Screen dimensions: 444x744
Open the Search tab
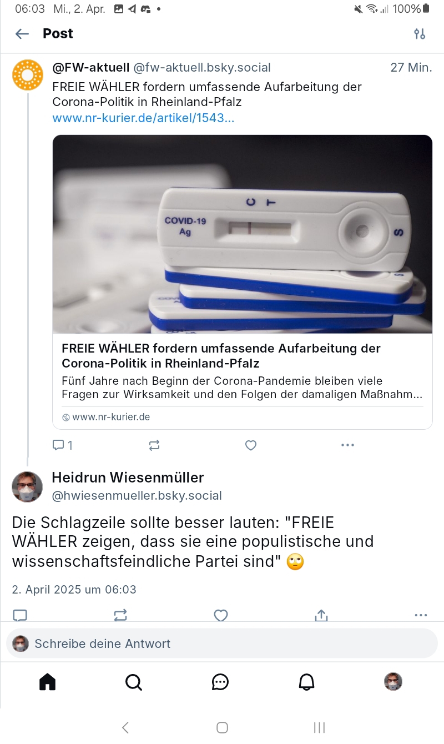point(134,681)
